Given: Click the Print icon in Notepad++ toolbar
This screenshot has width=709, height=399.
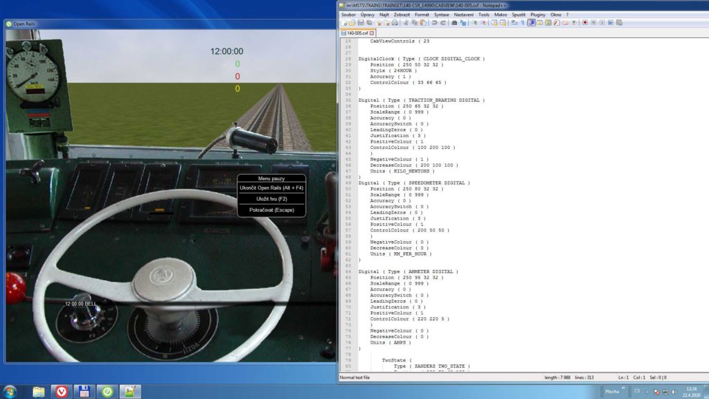Looking at the screenshot, I should click(x=394, y=23).
